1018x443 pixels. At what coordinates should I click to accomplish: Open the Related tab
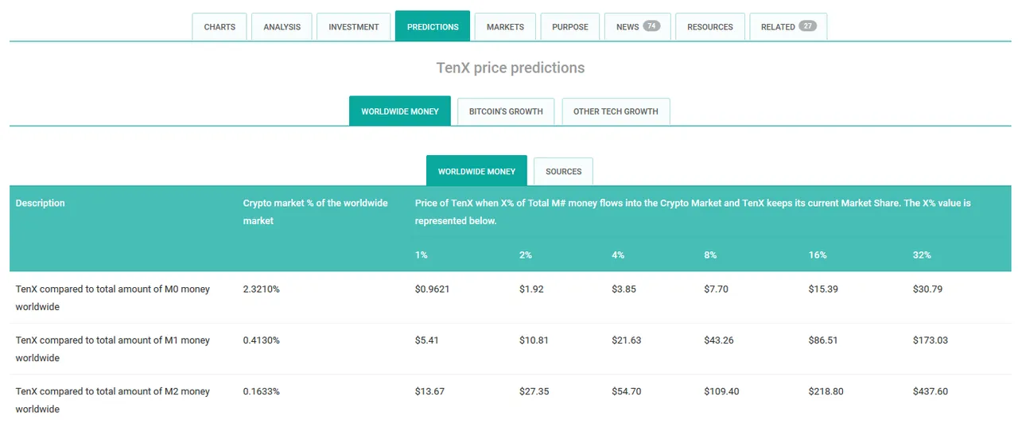point(788,26)
